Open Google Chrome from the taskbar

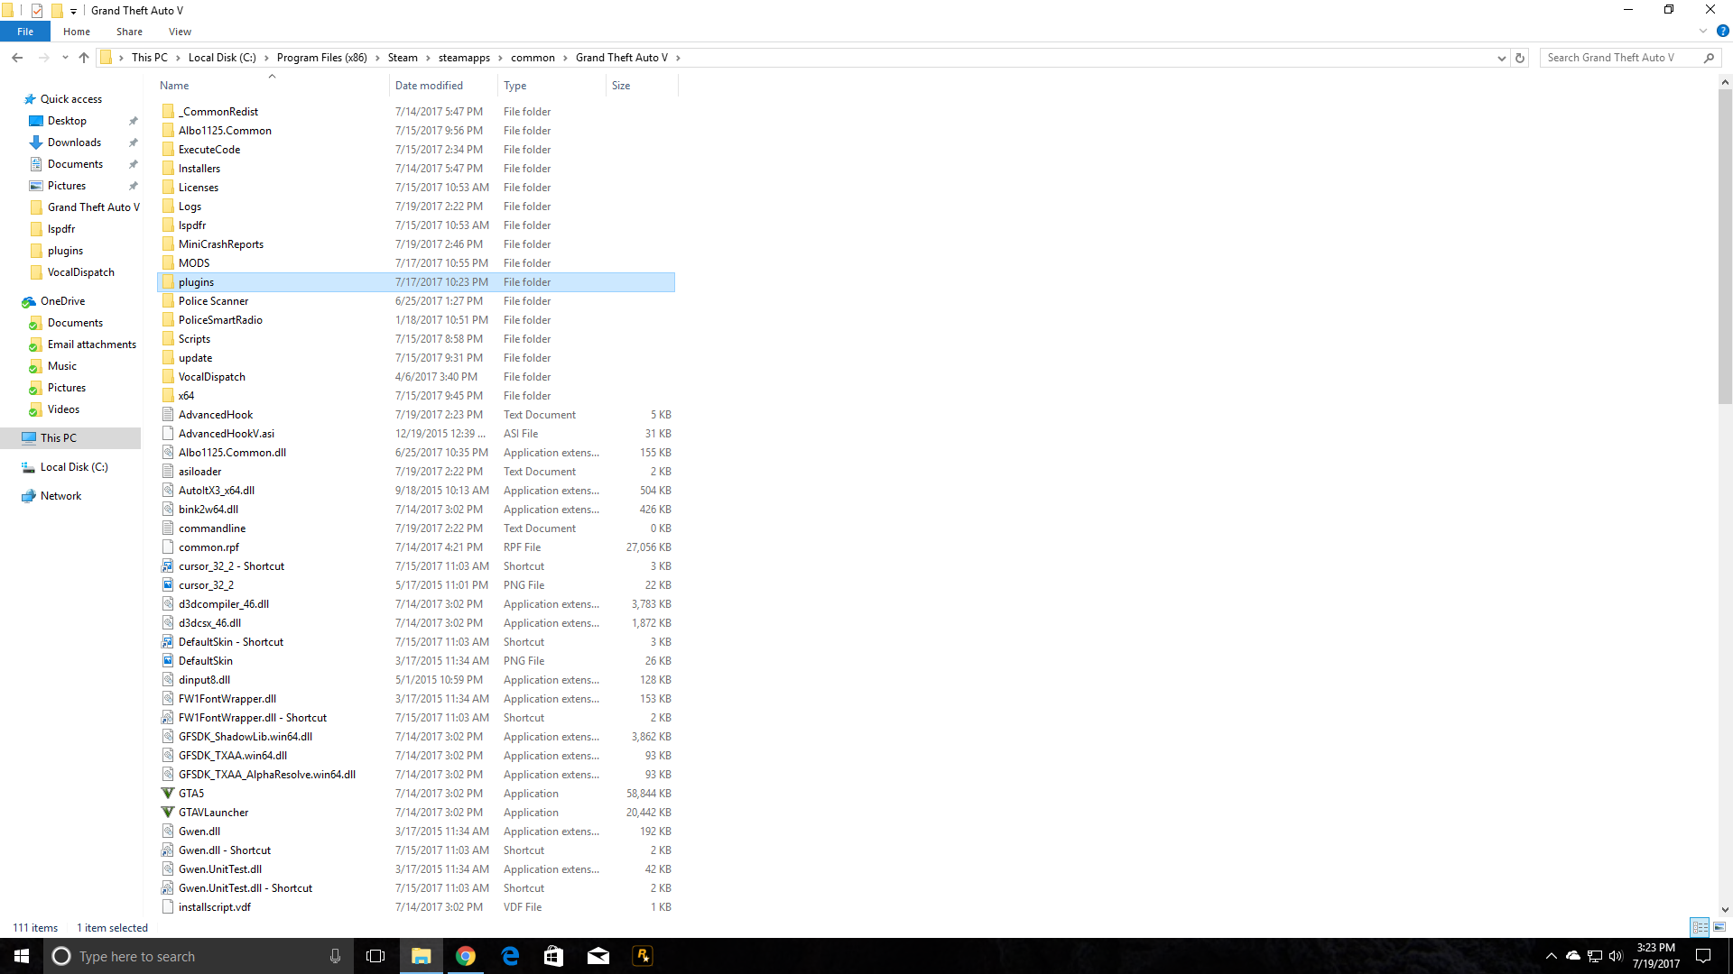(466, 956)
